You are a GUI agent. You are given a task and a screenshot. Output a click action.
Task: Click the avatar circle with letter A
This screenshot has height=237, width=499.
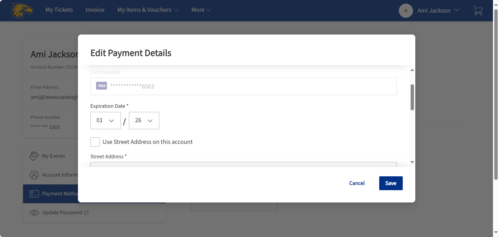click(x=405, y=10)
